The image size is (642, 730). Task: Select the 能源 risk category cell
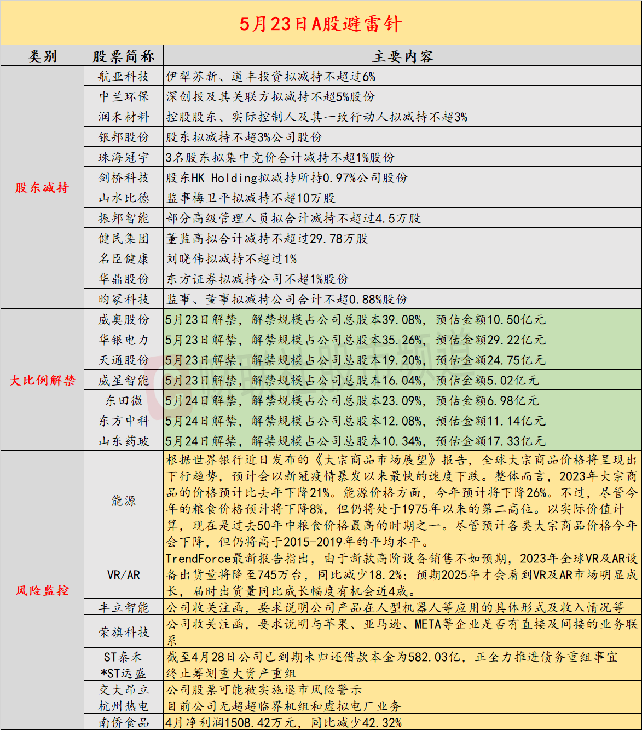(x=124, y=501)
